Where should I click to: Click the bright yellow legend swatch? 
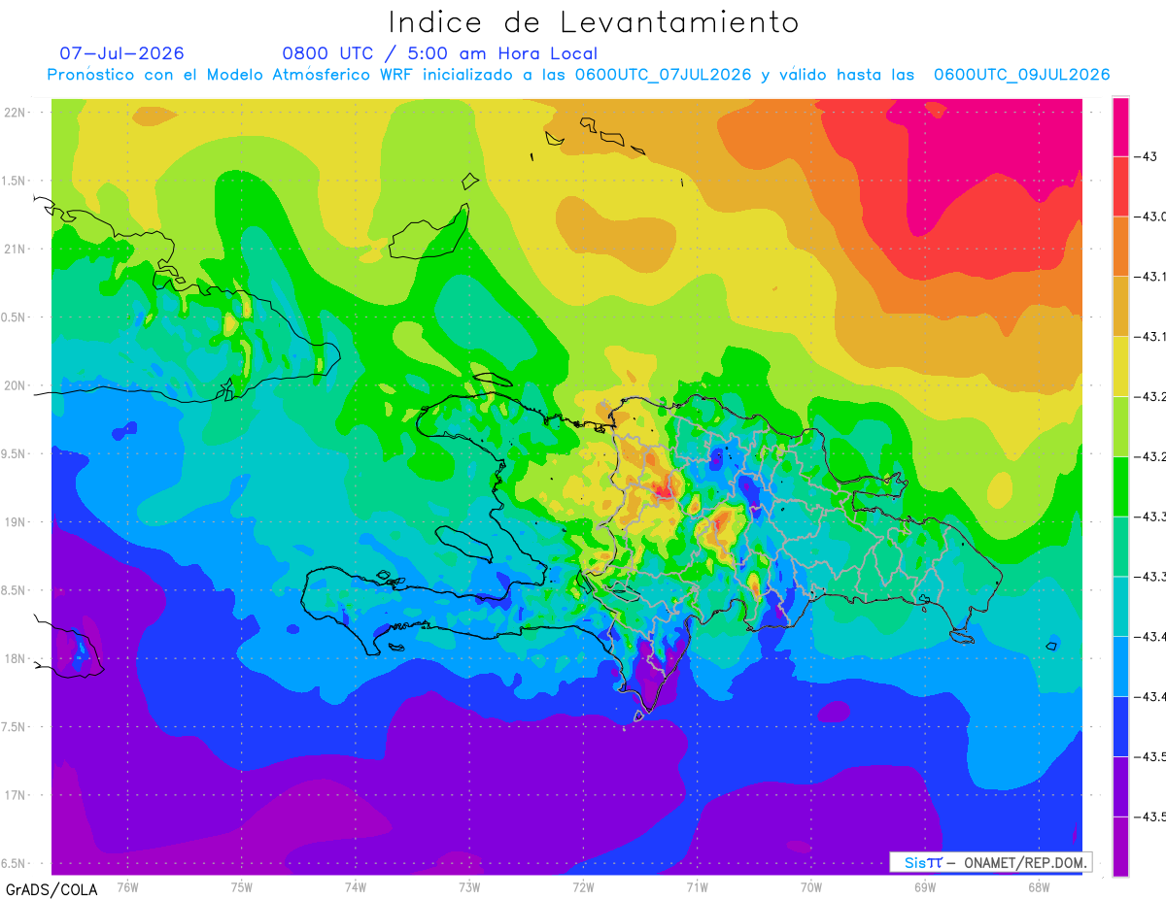point(1120,366)
